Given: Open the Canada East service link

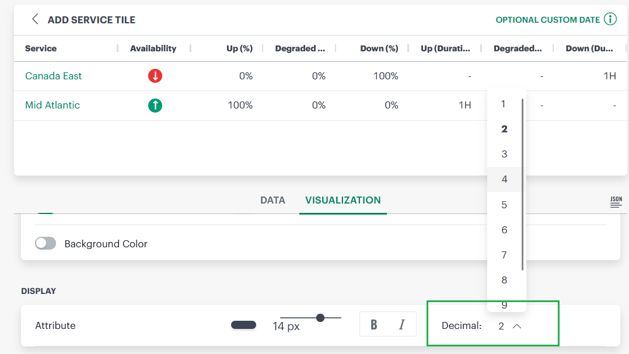Looking at the screenshot, I should pyautogui.click(x=53, y=76).
